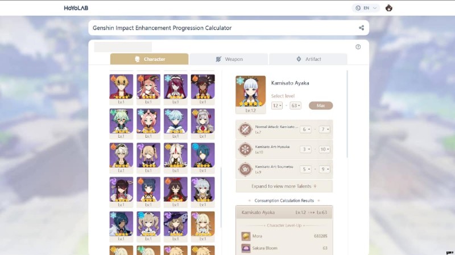The width and height of the screenshot is (455, 255).
Task: Open the starting level 12 dropdown
Action: 277,105
